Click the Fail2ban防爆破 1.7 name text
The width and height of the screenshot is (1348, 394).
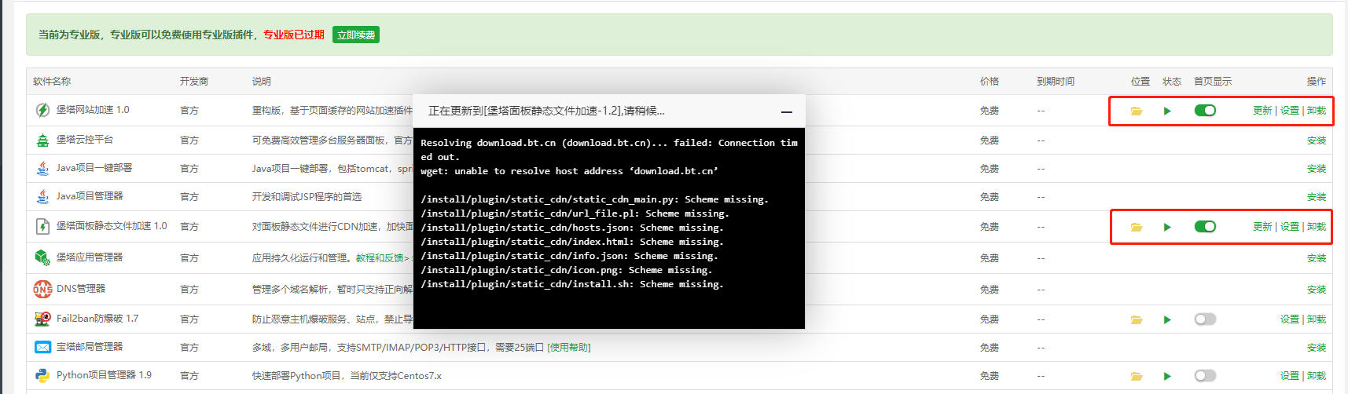coord(97,319)
